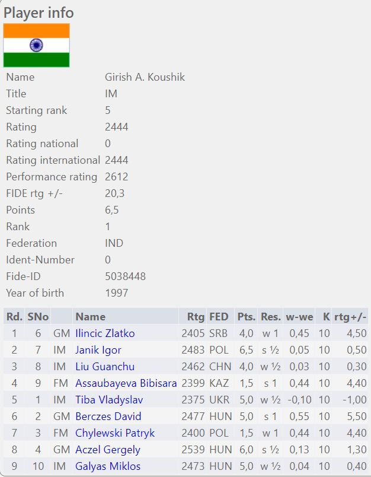The height and width of the screenshot is (477, 371).
Task: Open Berczes David player link
Action: click(108, 416)
